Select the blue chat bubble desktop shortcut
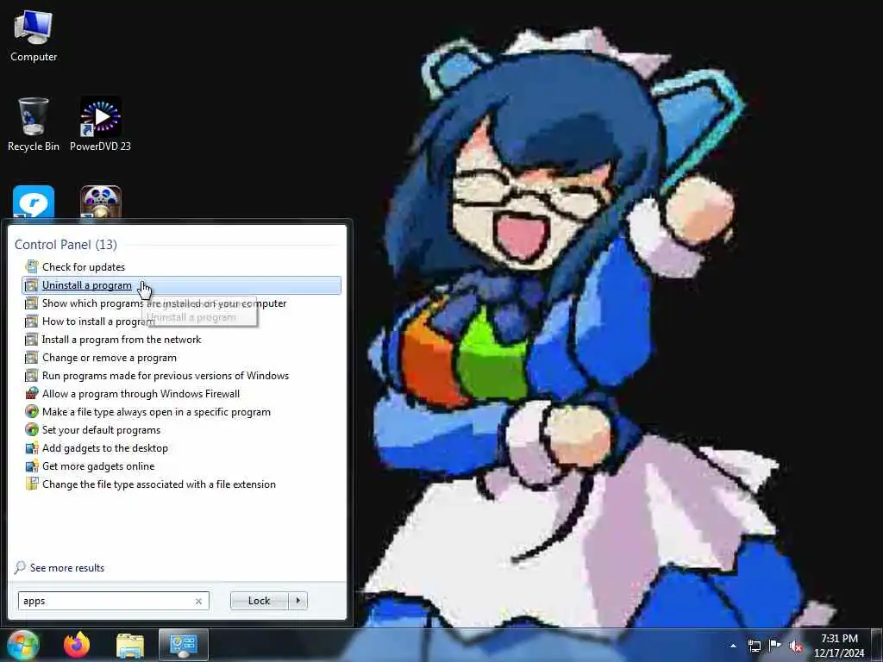 [x=34, y=202]
